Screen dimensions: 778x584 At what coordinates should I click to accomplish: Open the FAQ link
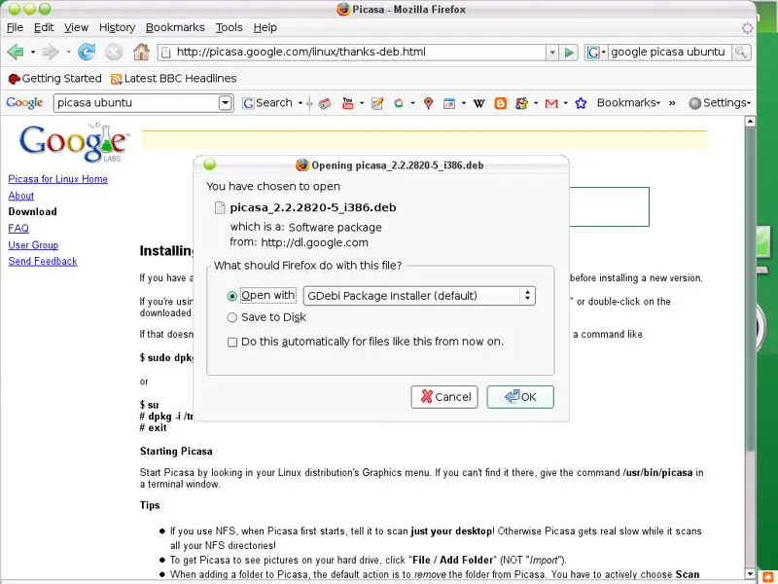18,229
